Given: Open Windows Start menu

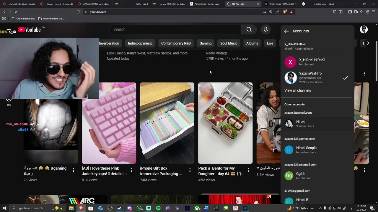Looking at the screenshot, I should point(5,208).
